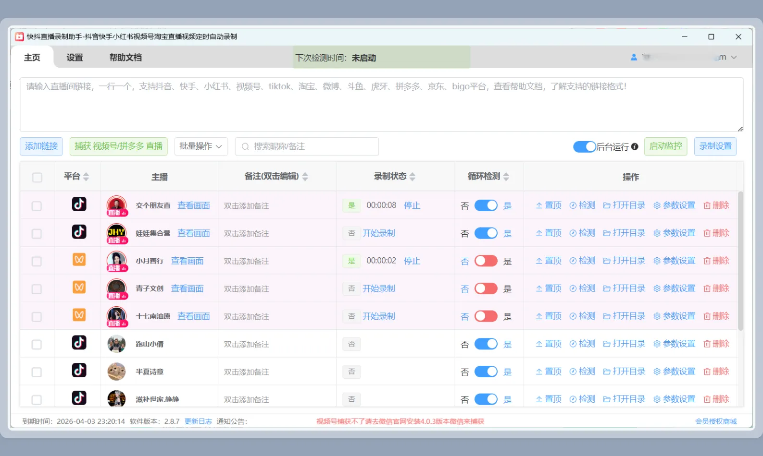The width and height of the screenshot is (763, 456).
Task: Toggle loop detection for 交个朋友直
Action: click(x=486, y=205)
